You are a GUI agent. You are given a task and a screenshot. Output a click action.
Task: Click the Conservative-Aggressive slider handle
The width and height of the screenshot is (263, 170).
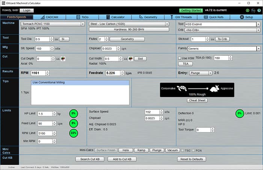coord(207,89)
